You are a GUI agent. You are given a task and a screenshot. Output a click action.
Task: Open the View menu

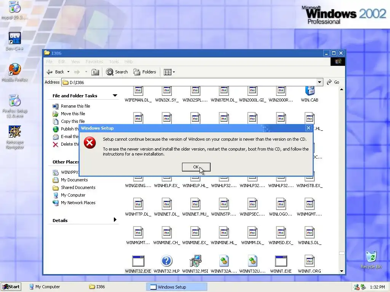76,62
